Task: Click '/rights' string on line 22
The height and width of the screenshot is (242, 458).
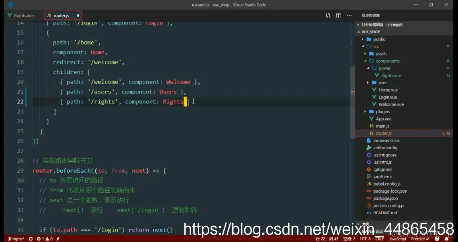Action: pyautogui.click(x=103, y=102)
